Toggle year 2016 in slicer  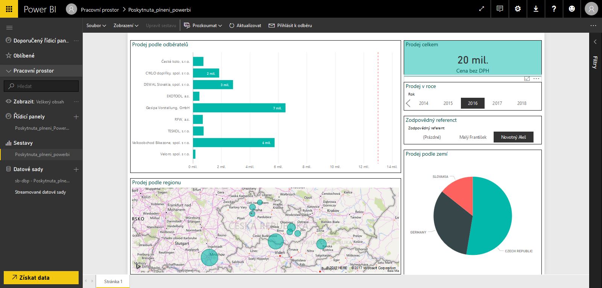473,103
